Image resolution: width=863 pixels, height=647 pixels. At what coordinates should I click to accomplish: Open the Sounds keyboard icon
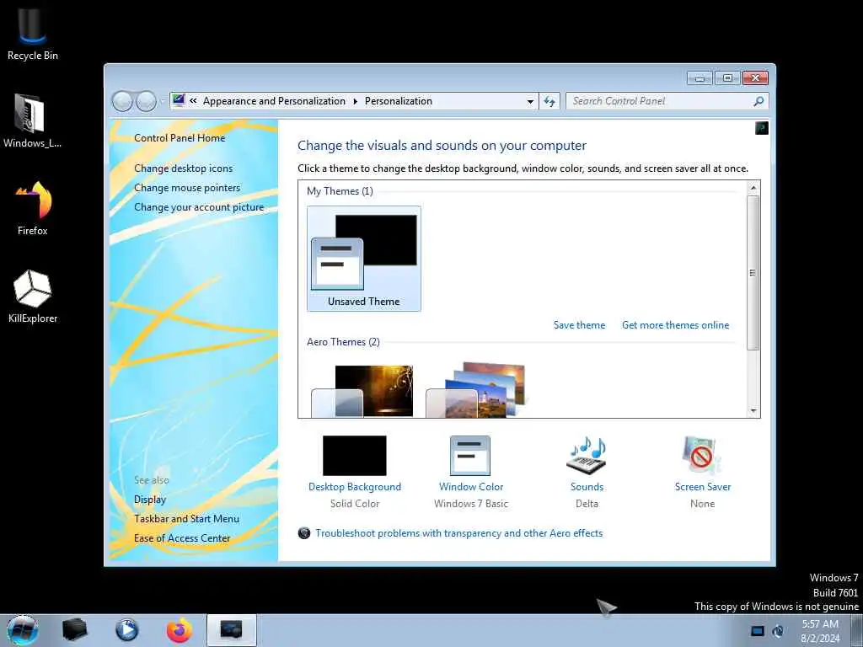[587, 456]
